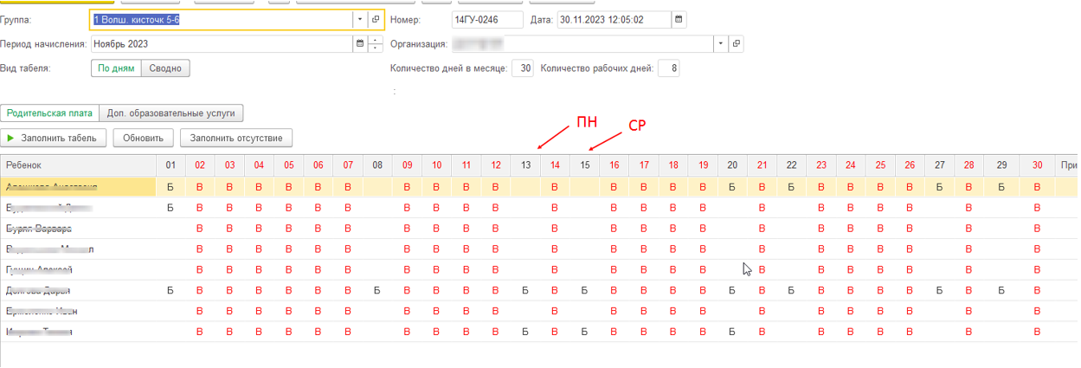This screenshot has height=368, width=1081.
Task: Step the Период начисления month down
Action: click(375, 48)
